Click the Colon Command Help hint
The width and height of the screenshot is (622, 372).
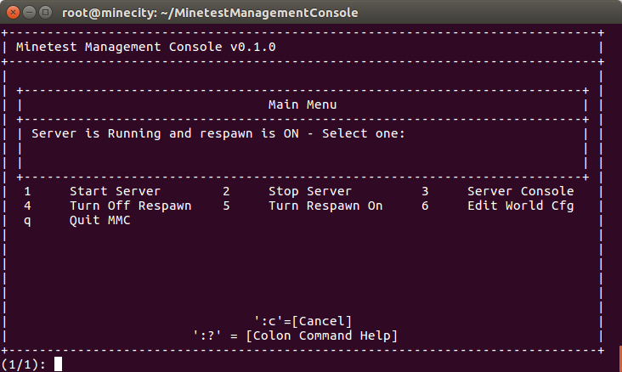click(x=295, y=335)
